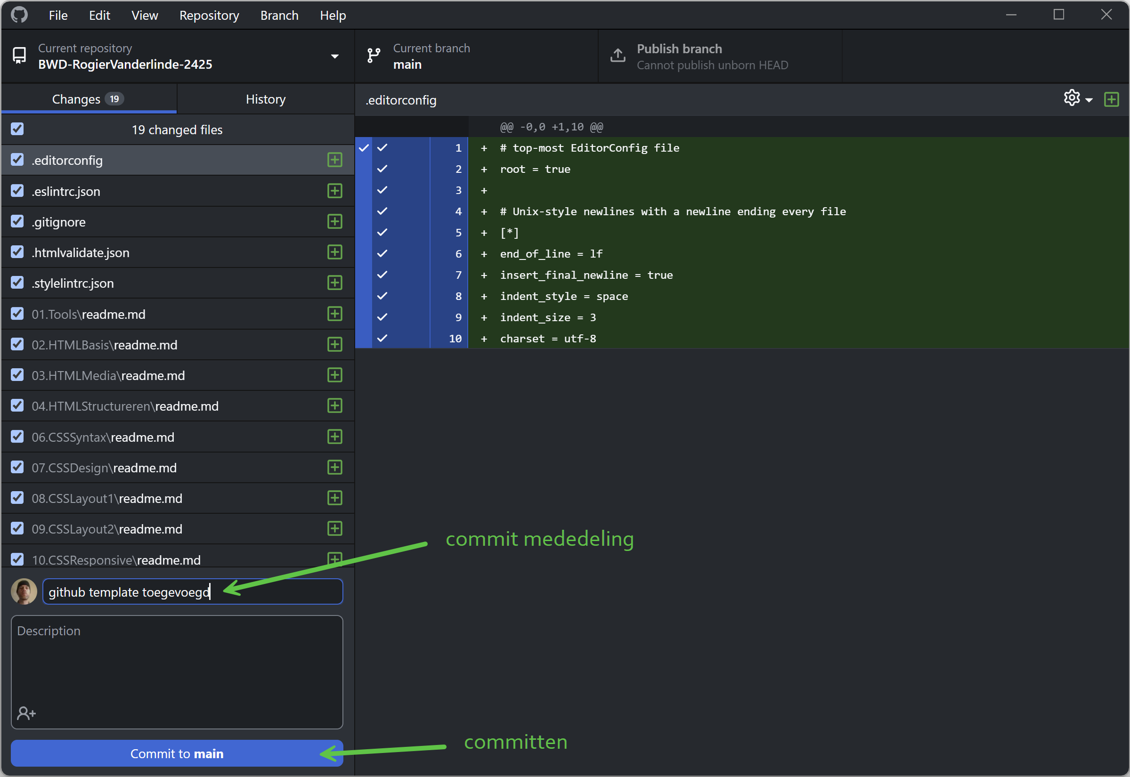Click the current branch icon

click(x=374, y=56)
